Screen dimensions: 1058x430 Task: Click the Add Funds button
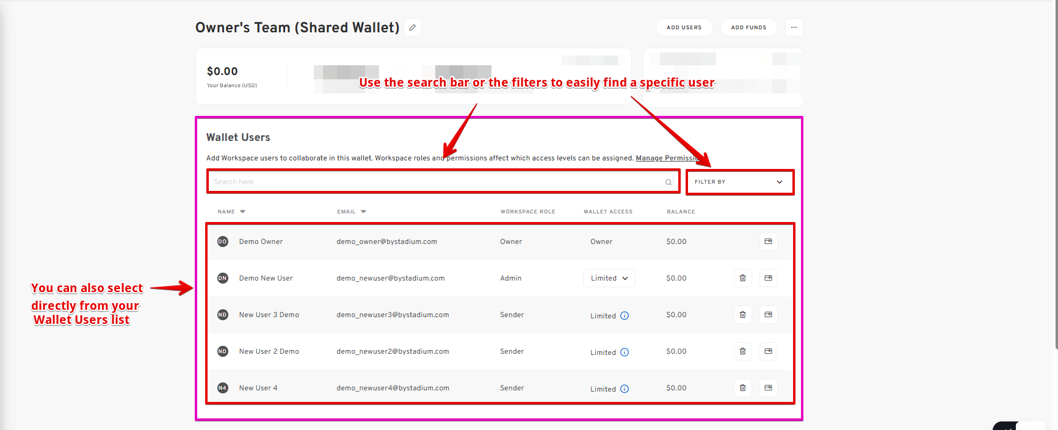point(748,27)
